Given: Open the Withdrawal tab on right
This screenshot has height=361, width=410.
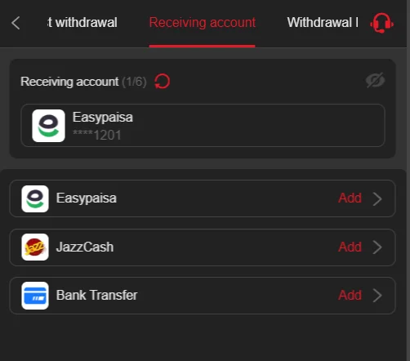Looking at the screenshot, I should click(x=323, y=23).
